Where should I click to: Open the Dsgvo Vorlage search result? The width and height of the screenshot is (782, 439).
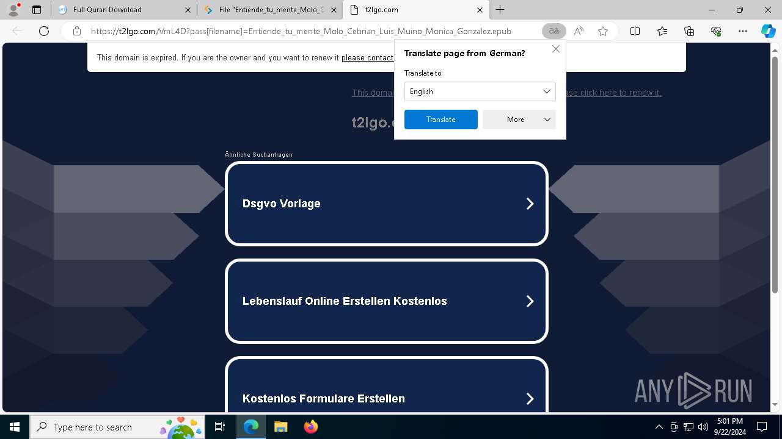[387, 204]
